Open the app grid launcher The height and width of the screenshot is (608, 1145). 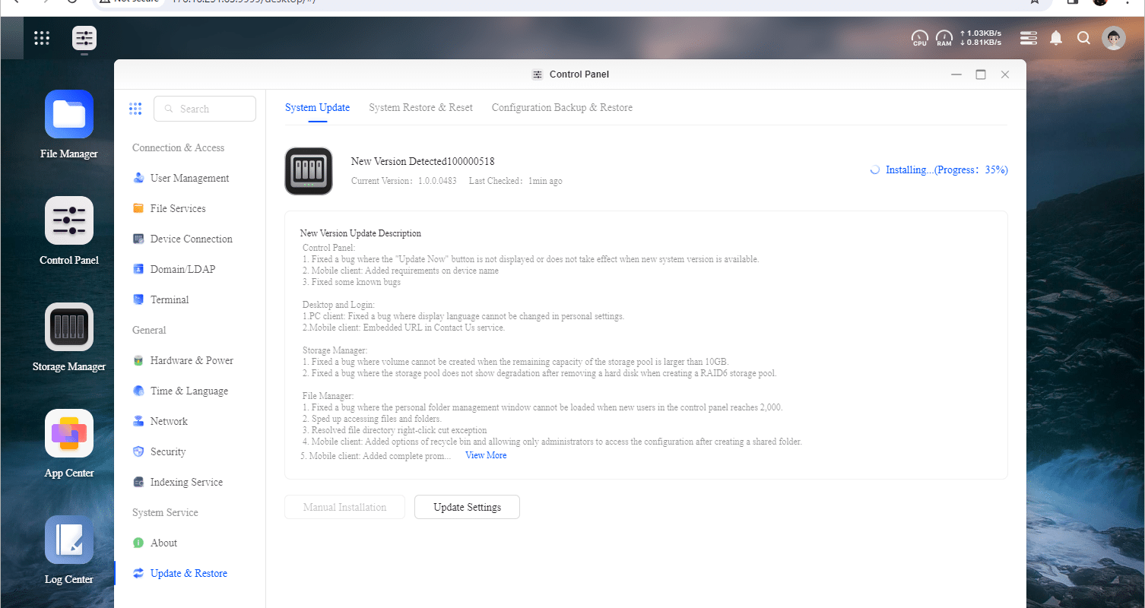coord(42,38)
